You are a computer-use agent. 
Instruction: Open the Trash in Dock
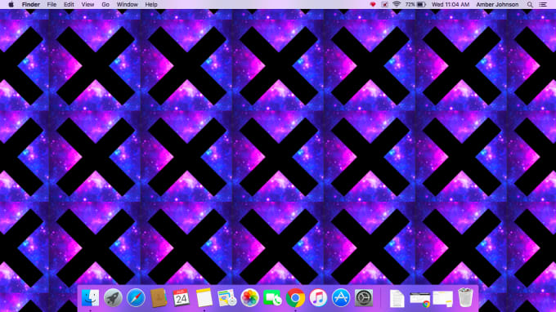465,297
